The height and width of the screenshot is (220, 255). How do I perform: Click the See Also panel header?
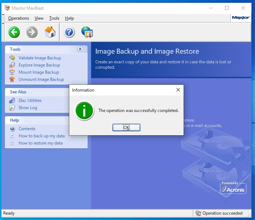[37, 92]
